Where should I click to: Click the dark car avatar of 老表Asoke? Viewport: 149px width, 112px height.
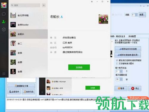pos(13,25)
